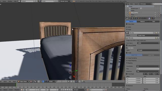The height and width of the screenshot is (91, 162).
Task: Uncheck the Use Alpha checkbox
Action: tap(127, 48)
